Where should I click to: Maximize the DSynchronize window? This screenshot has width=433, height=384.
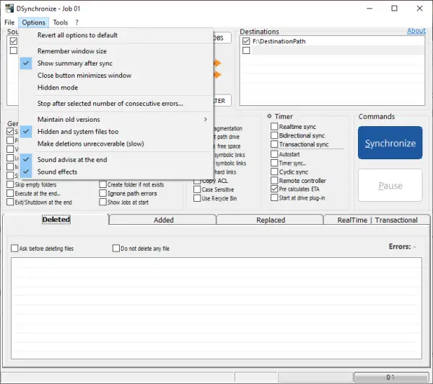point(394,9)
